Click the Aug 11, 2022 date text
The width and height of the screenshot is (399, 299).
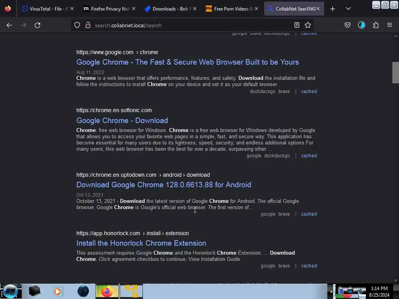pos(90,72)
